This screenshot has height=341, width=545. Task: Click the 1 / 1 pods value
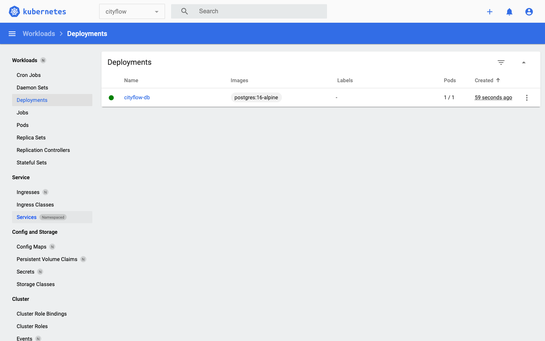pyautogui.click(x=449, y=97)
